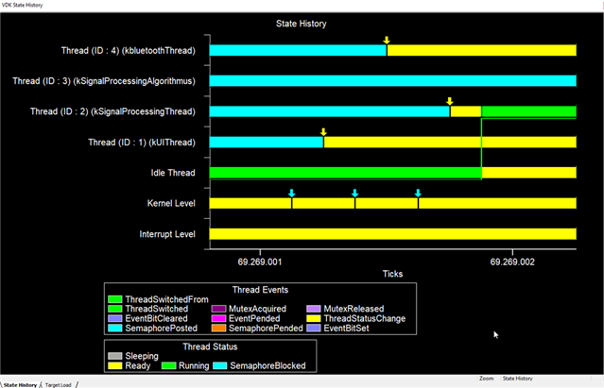
Task: Click first cyan SemaphorePosted arrow on Kernel Level
Action: (x=291, y=193)
